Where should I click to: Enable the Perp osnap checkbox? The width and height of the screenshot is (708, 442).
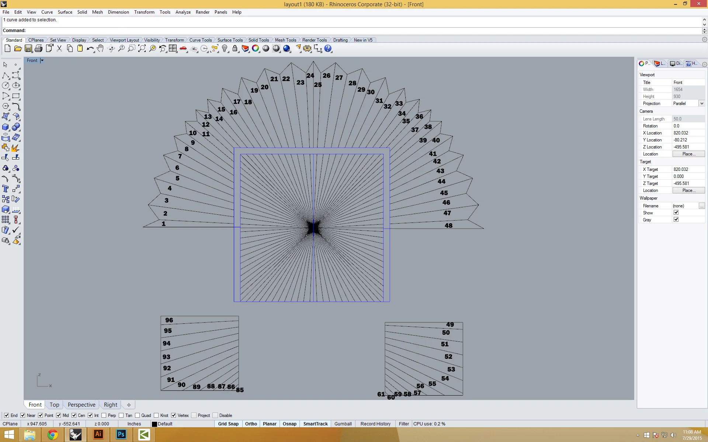click(x=104, y=415)
